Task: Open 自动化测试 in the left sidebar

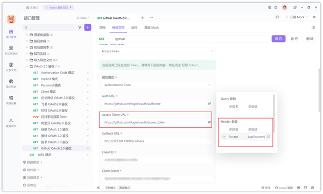Action: click(x=11, y=51)
